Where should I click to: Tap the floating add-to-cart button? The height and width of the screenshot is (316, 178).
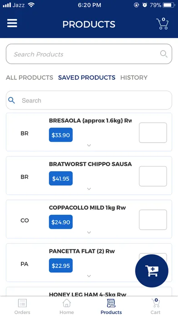(x=152, y=271)
